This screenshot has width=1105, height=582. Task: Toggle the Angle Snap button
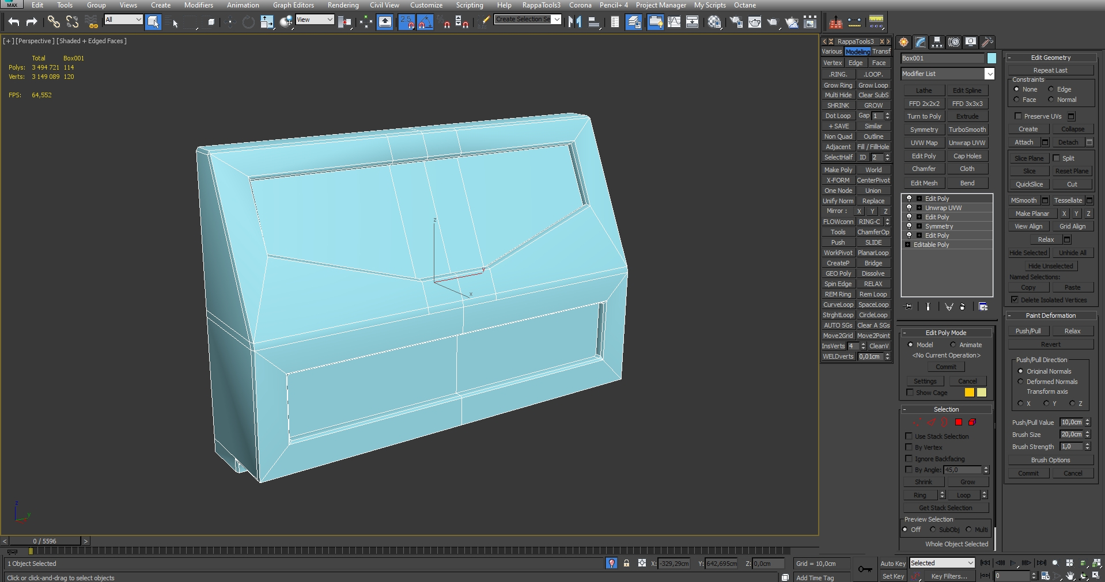(x=425, y=22)
